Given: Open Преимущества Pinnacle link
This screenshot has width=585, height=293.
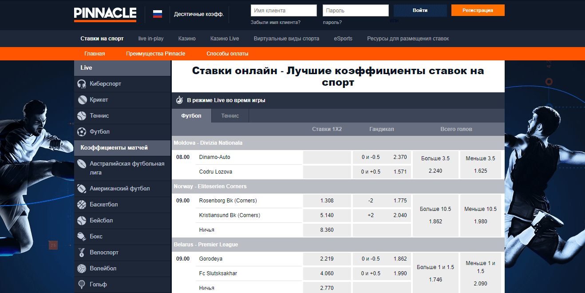Looking at the screenshot, I should point(156,54).
